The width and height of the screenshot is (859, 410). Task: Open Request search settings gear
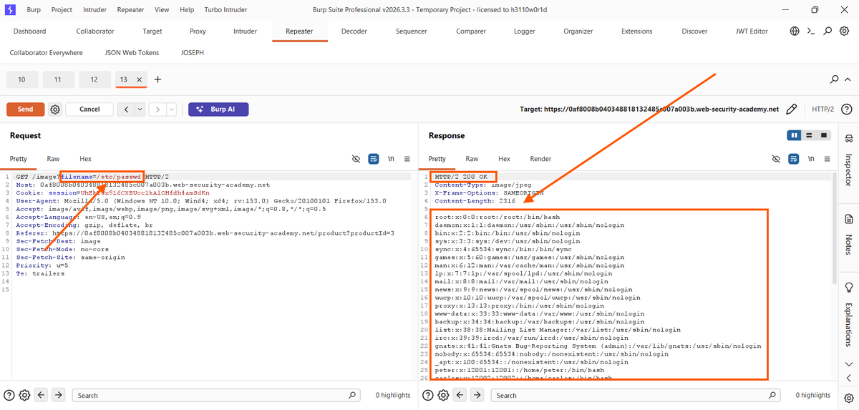24,395
